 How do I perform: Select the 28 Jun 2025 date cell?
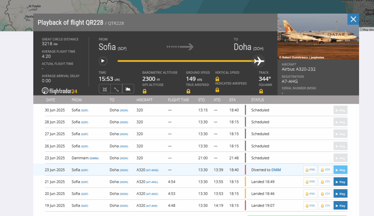(x=55, y=122)
